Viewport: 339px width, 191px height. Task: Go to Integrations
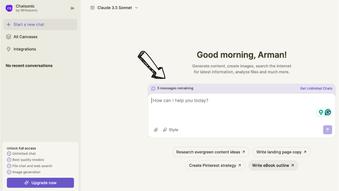tap(24, 49)
